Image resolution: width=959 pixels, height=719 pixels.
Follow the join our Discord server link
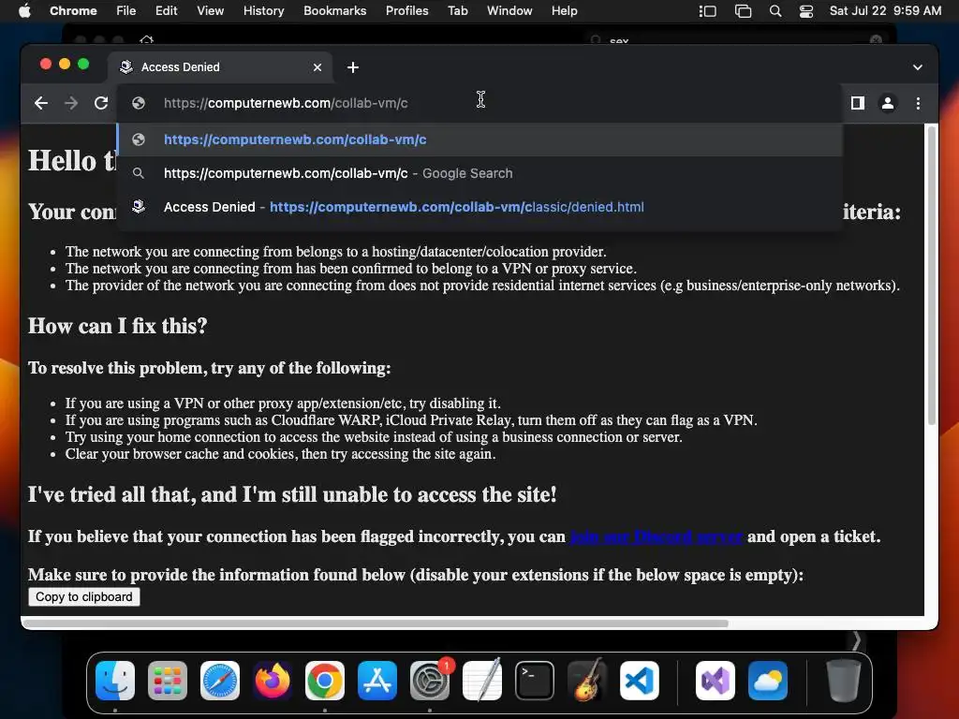[657, 536]
